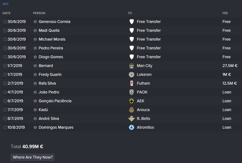Click the R. Betis club badge
The image size is (242, 163).
pos(132,119)
